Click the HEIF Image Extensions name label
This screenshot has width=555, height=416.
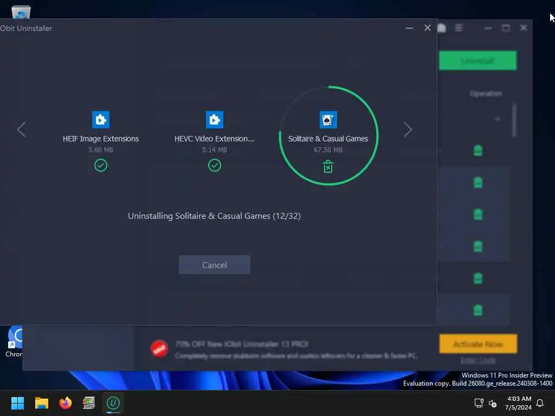(101, 139)
